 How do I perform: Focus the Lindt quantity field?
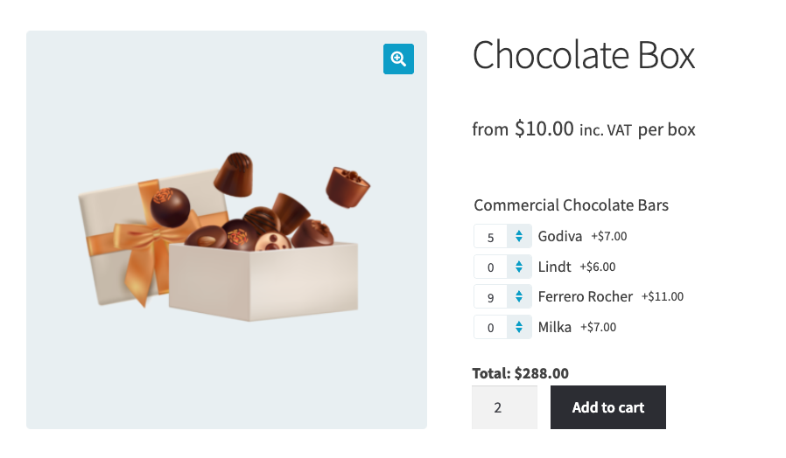491,267
